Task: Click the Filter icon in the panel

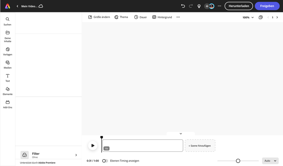Action: (x=25, y=155)
